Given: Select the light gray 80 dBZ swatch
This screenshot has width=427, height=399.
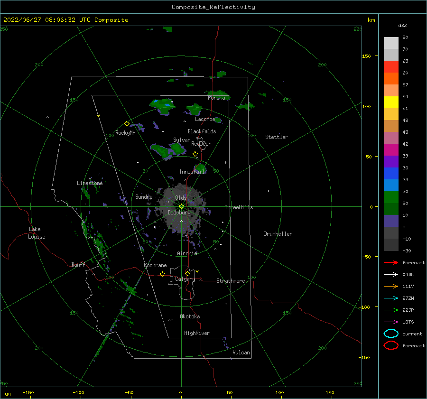Looking at the screenshot, I should (x=391, y=43).
